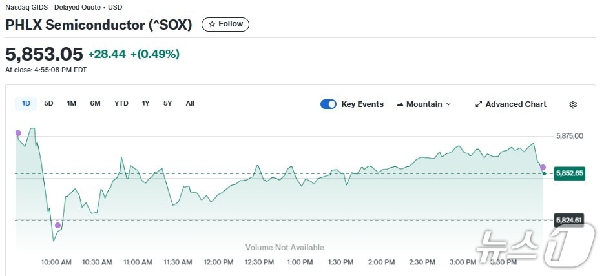
Task: Click the green 5,852.65 price label
Action: coord(570,173)
